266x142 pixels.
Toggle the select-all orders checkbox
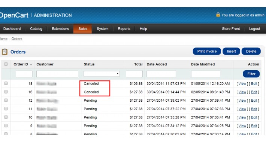(6, 64)
